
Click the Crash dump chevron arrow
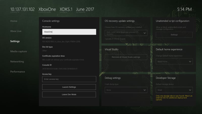pos(144,90)
